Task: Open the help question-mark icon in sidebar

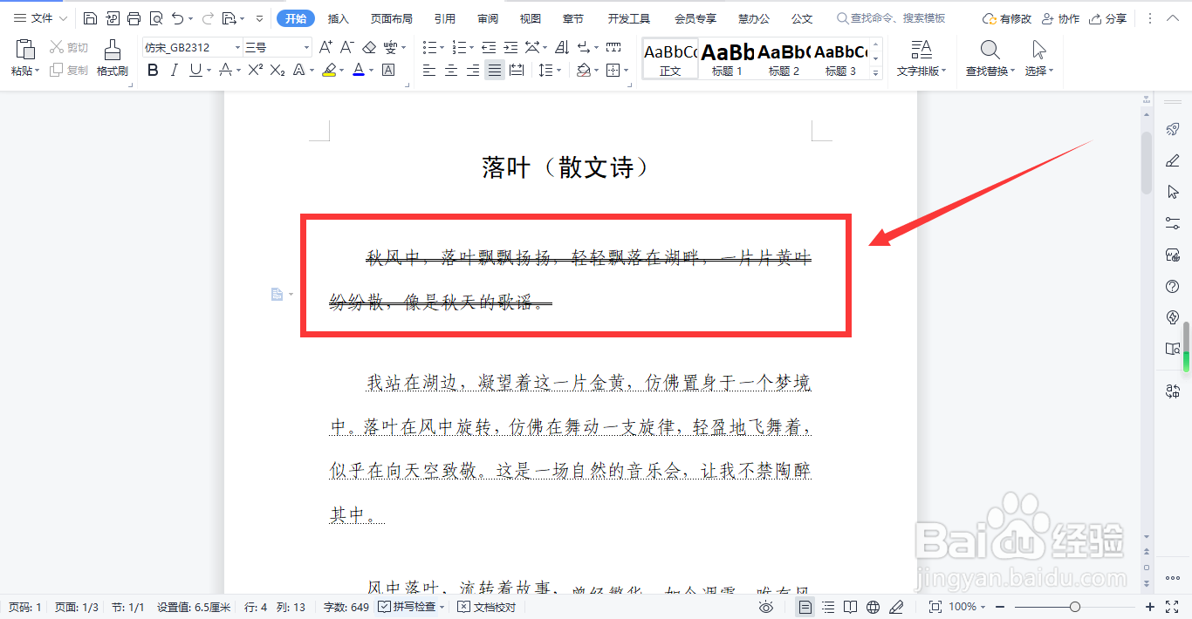Action: 1173,286
